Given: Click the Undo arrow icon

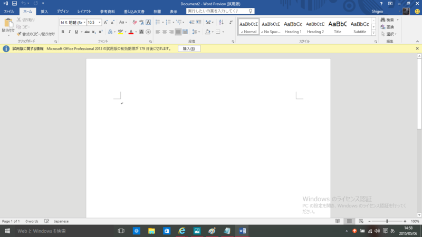Looking at the screenshot, I should [23, 4].
